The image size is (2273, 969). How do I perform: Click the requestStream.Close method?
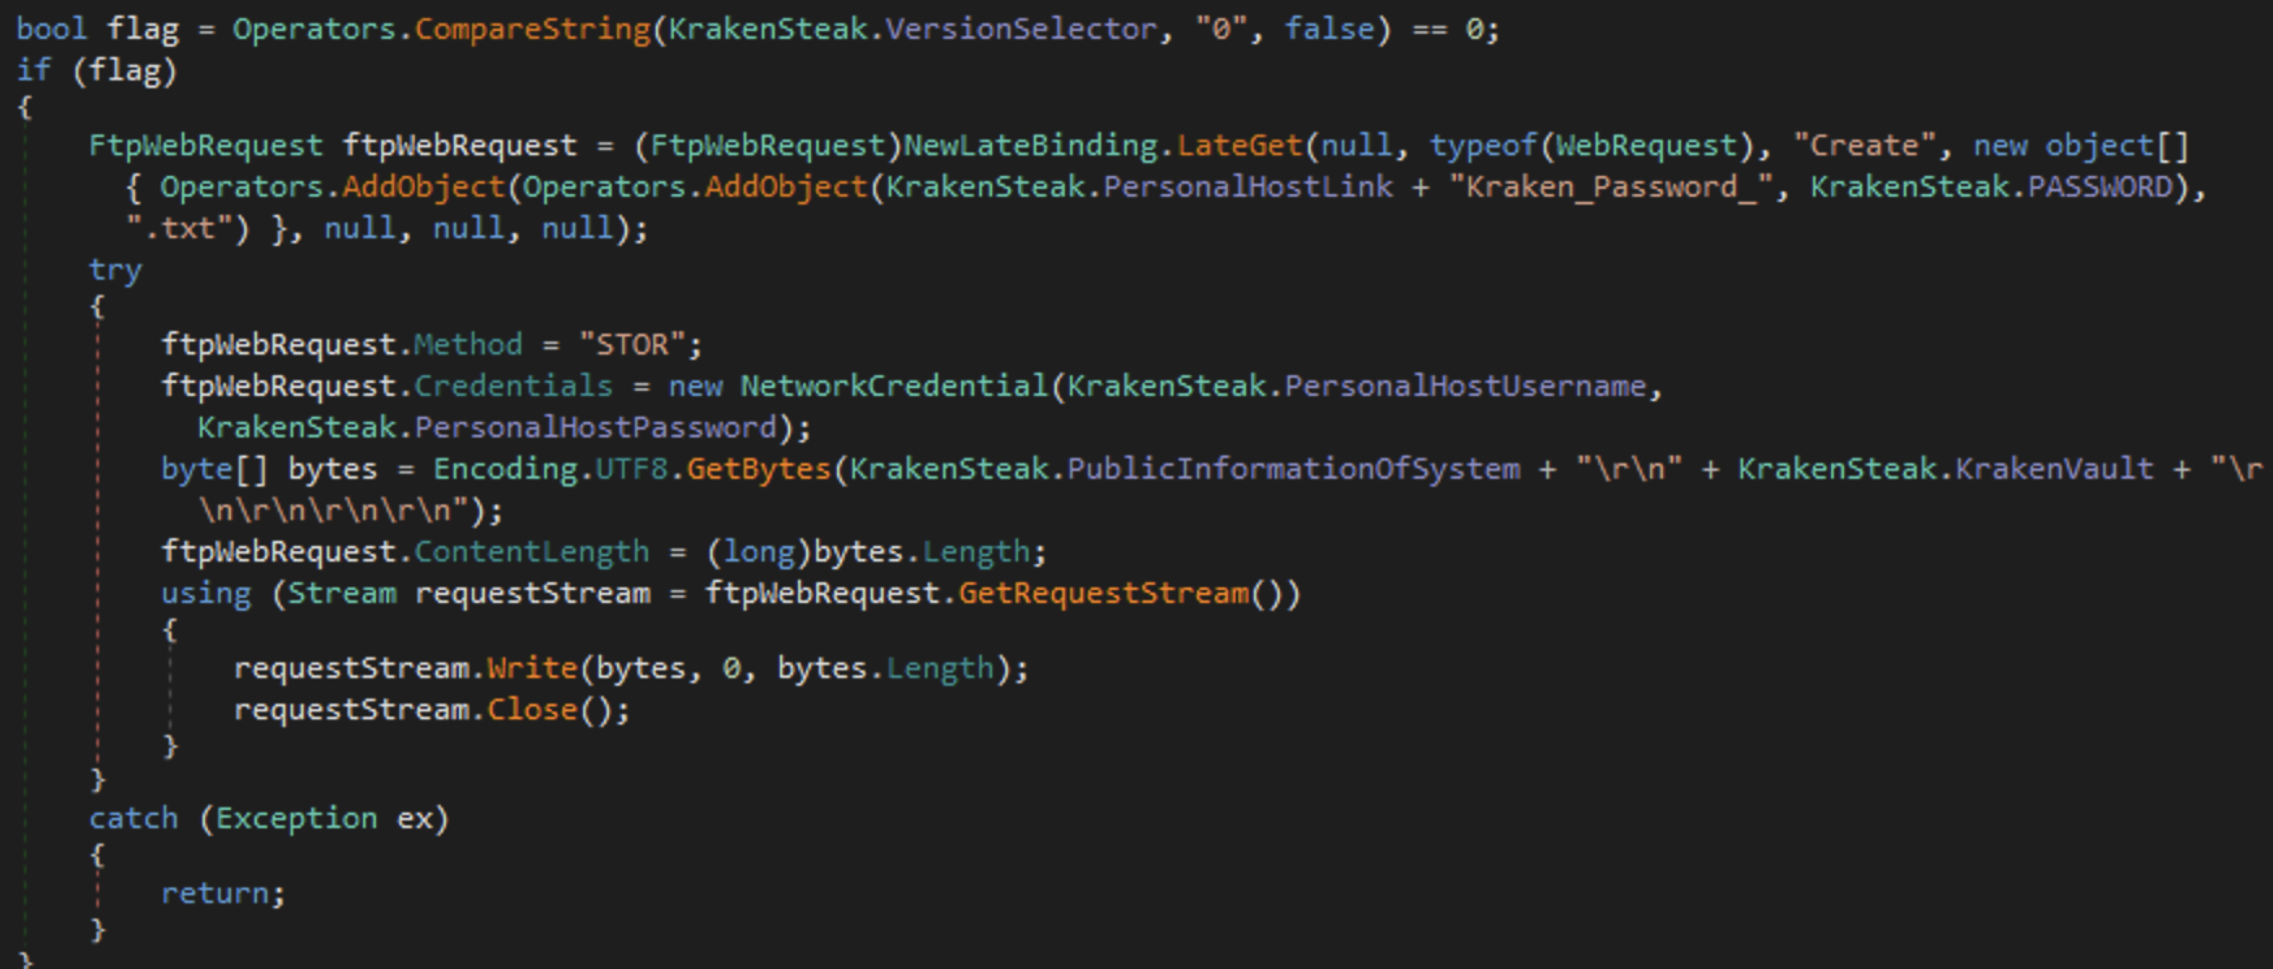point(532,709)
